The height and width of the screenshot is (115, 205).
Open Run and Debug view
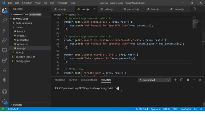point(4,40)
